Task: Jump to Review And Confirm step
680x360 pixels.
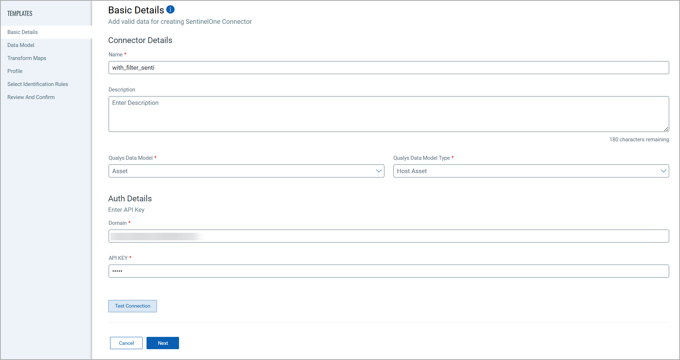Action: click(31, 97)
